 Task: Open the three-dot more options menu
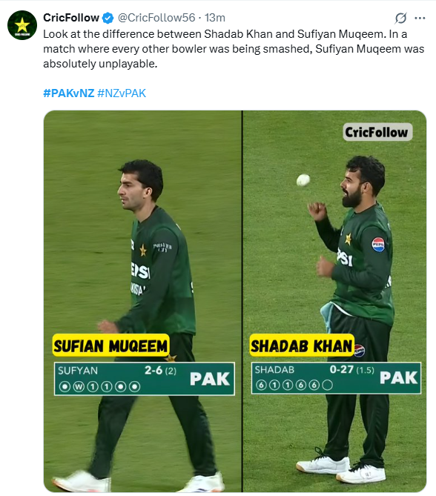420,18
